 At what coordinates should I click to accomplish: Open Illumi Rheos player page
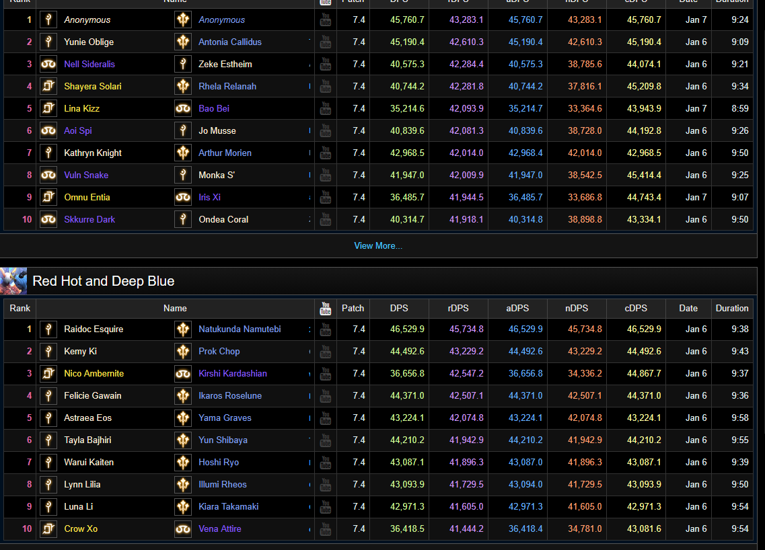coord(223,484)
